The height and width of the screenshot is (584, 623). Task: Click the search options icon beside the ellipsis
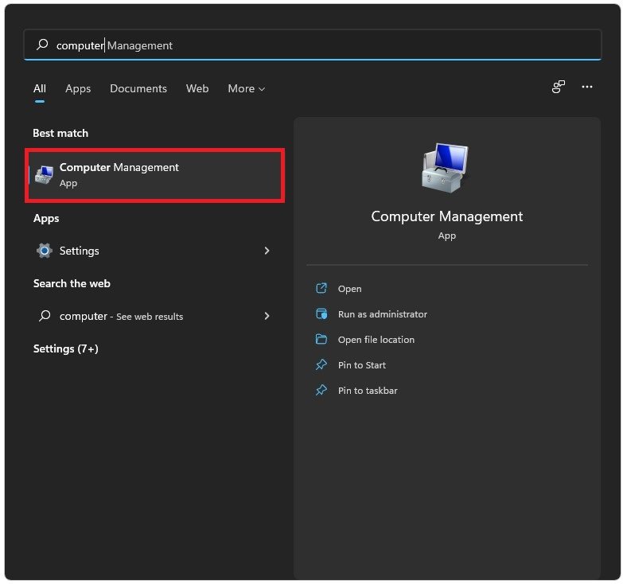click(x=559, y=87)
